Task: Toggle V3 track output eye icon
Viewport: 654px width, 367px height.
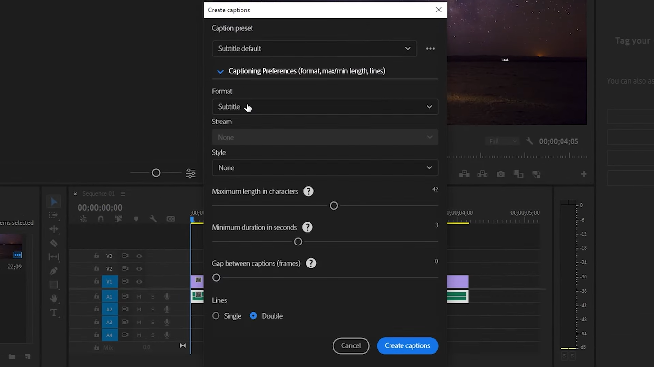Action: [139, 256]
